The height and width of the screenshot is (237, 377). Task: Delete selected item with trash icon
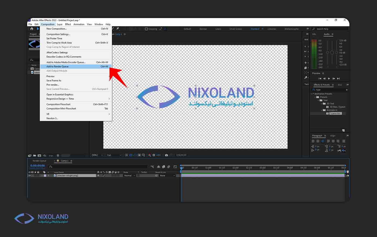pos(58,155)
